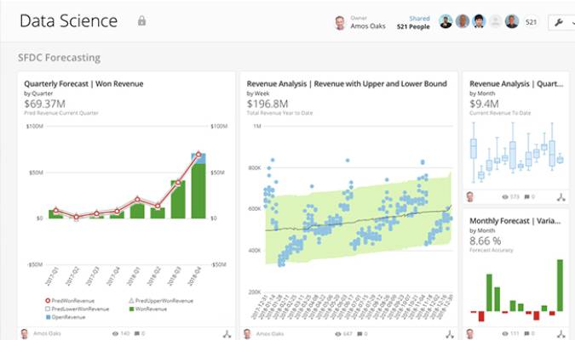Open the 521 People shared list
Screen dimensions: 575x340
413,26
